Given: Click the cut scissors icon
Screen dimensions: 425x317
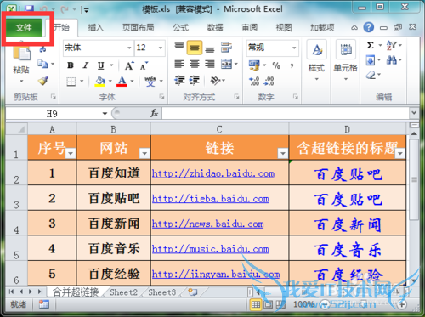Looking at the screenshot, I should tap(42, 48).
